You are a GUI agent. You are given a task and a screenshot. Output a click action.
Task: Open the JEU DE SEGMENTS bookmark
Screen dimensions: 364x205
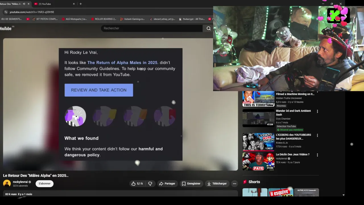point(11,19)
